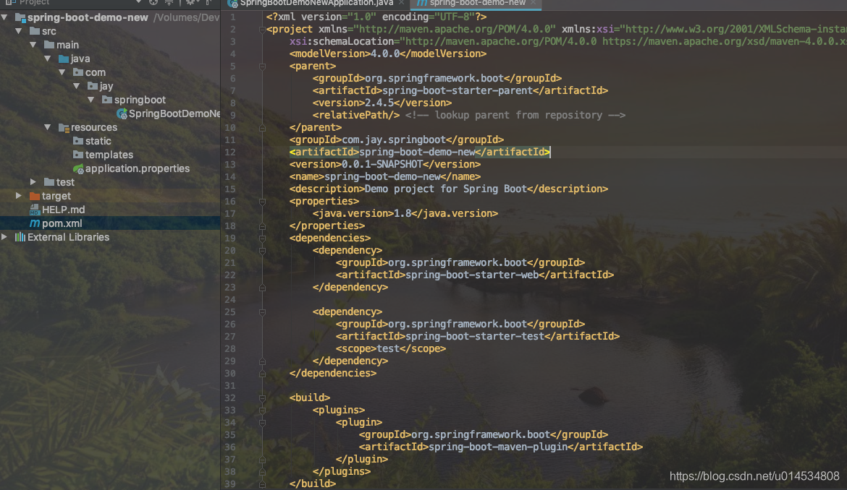Click the scope test line
The width and height of the screenshot is (847, 490).
391,349
